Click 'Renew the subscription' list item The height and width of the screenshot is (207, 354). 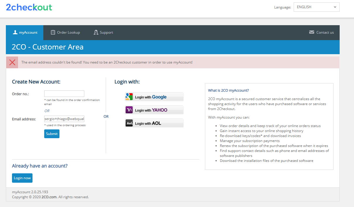tap(274, 146)
